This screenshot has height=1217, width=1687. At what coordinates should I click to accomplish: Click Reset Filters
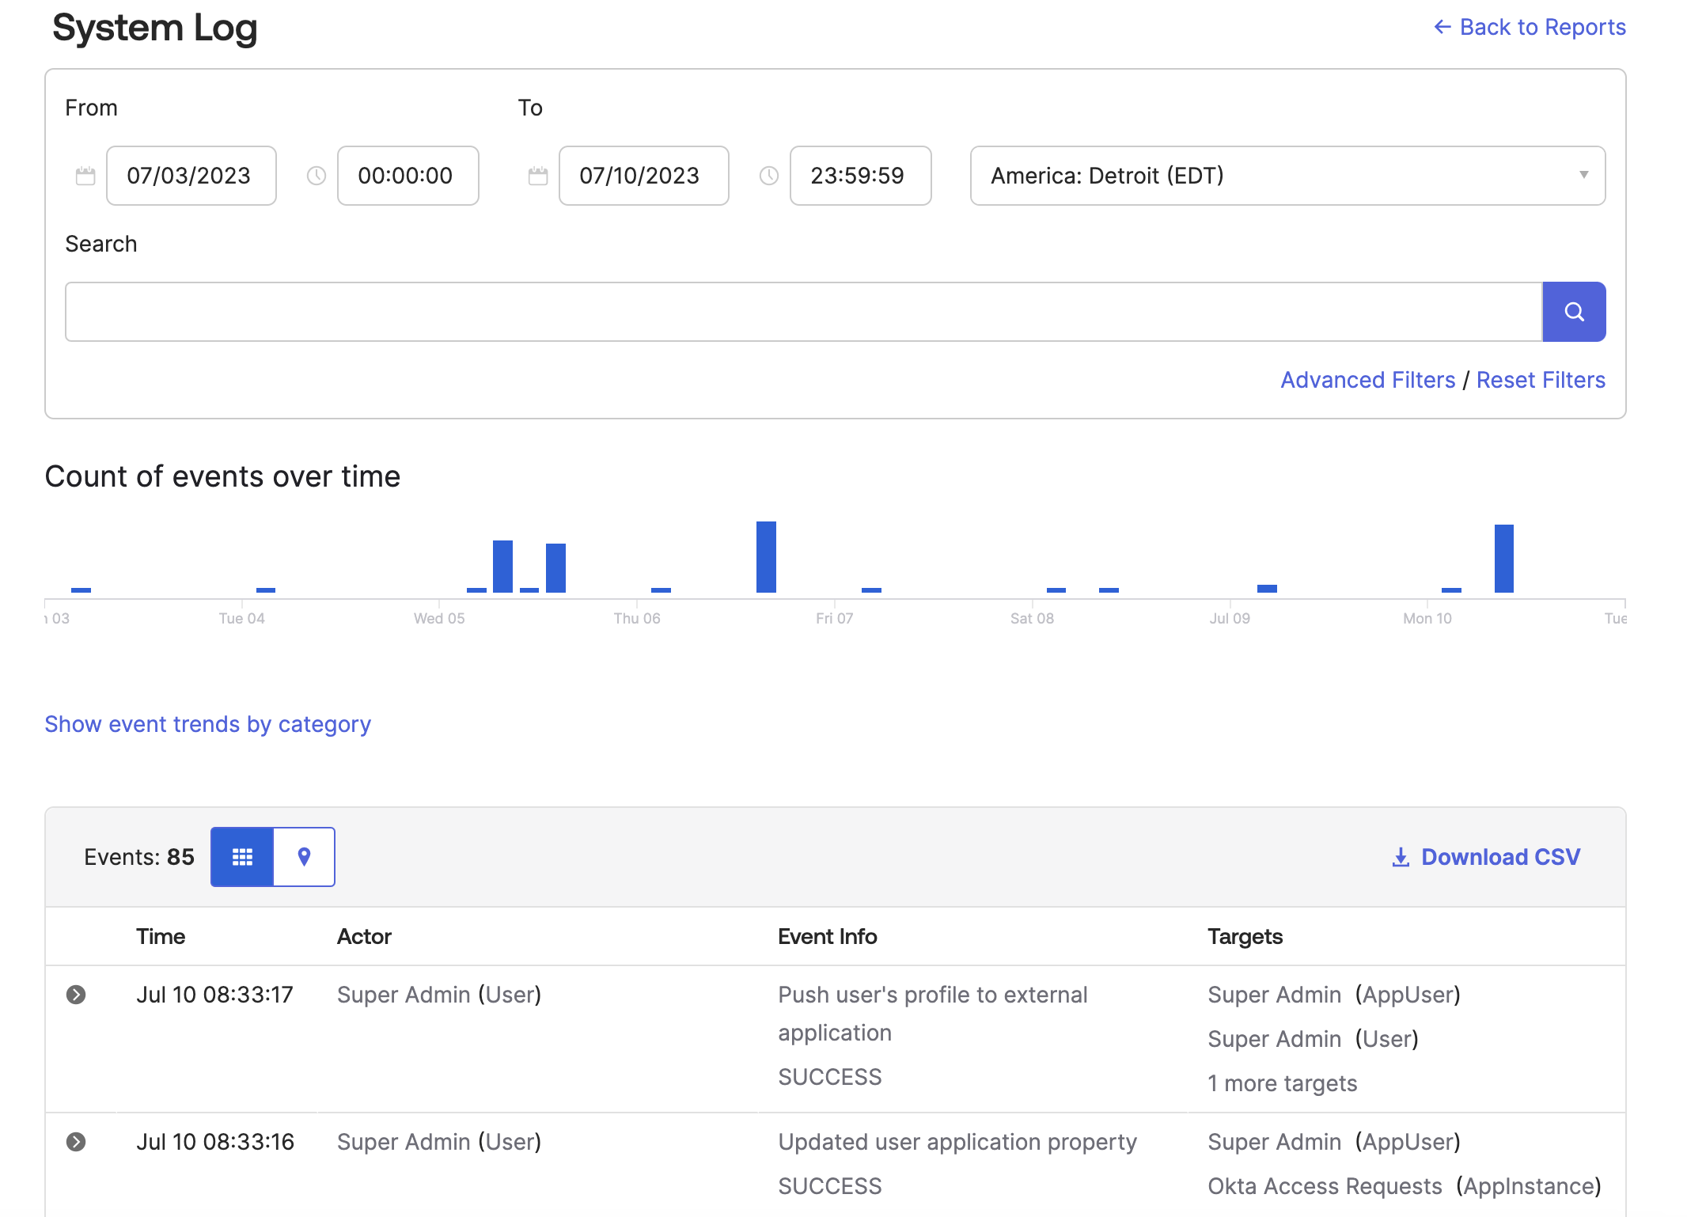tap(1541, 380)
